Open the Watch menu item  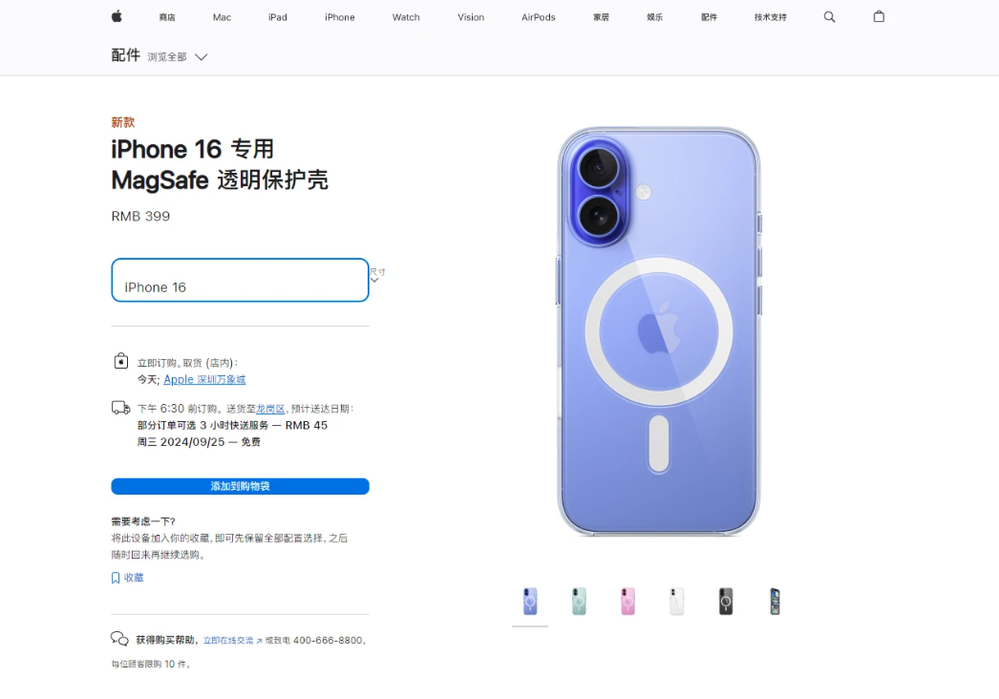pos(406,17)
